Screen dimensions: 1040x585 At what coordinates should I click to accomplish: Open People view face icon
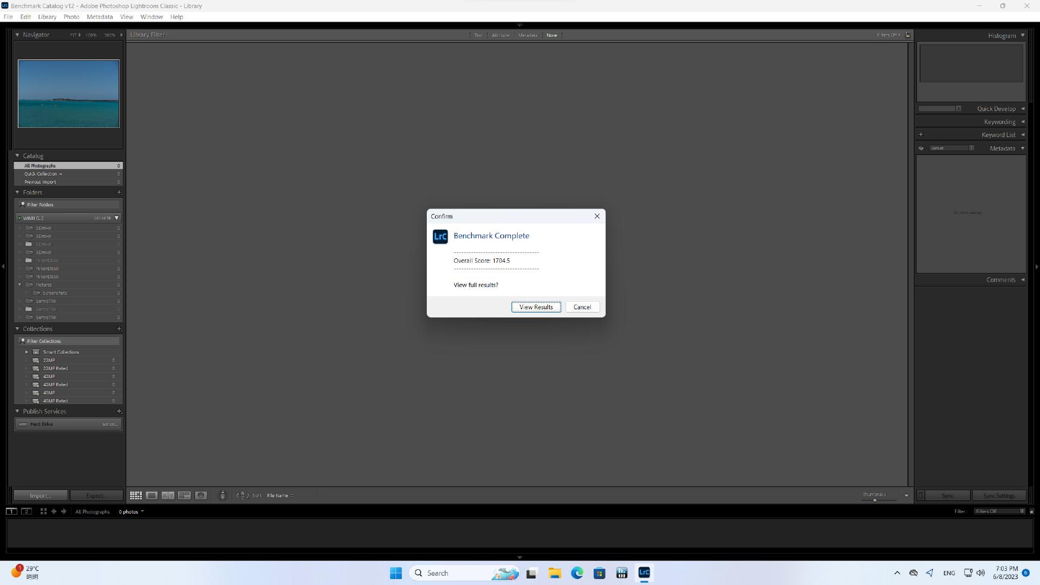[201, 496]
